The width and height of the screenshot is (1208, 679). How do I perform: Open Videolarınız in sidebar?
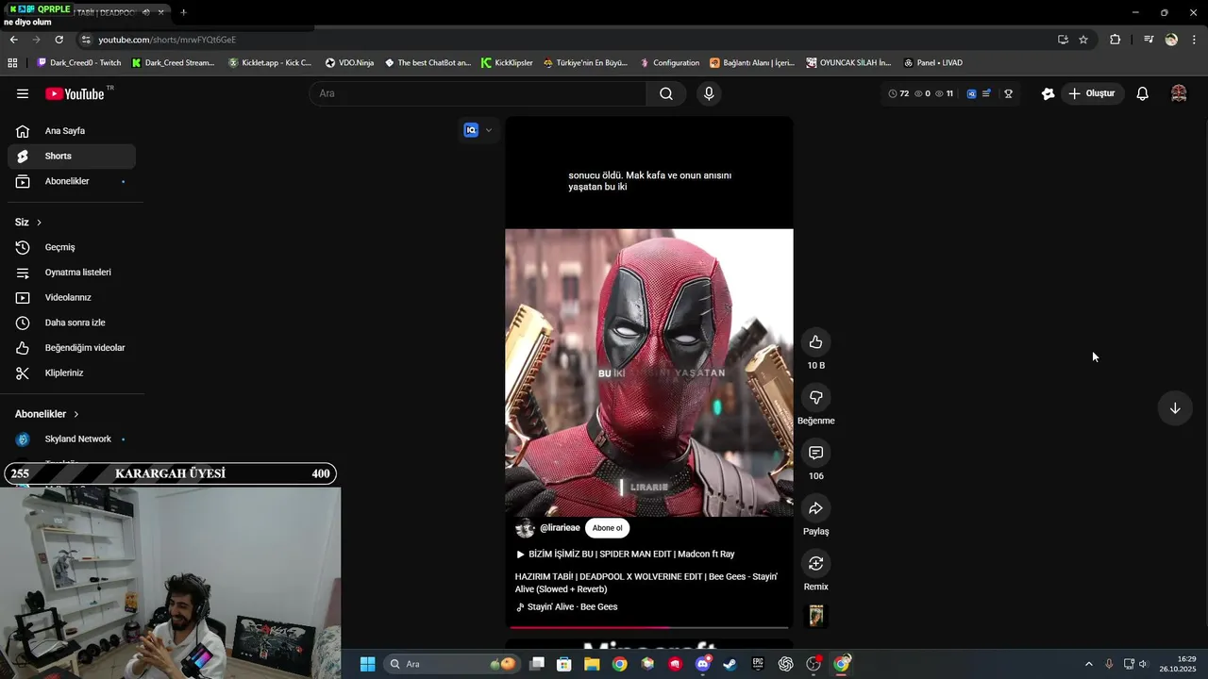pos(72,297)
